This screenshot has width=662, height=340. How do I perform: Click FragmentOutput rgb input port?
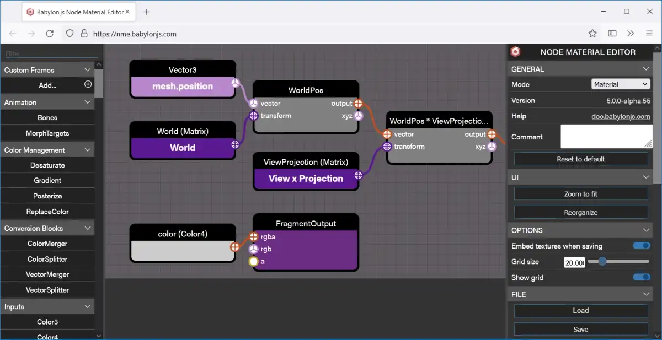[253, 249]
